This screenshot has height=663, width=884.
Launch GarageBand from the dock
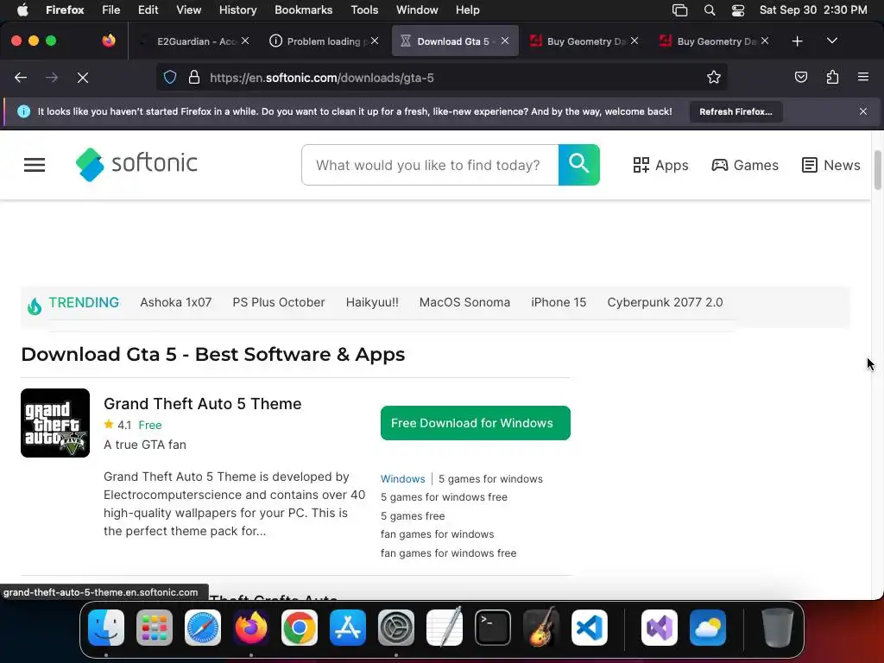[x=541, y=628]
